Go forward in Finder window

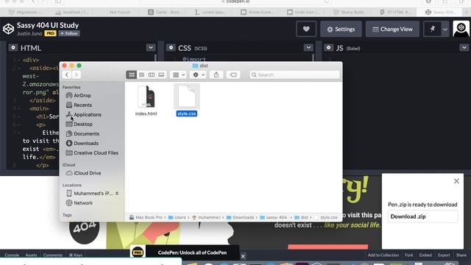tap(77, 75)
